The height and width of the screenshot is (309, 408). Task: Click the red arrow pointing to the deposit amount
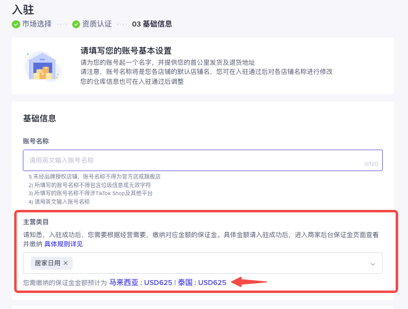click(x=250, y=283)
